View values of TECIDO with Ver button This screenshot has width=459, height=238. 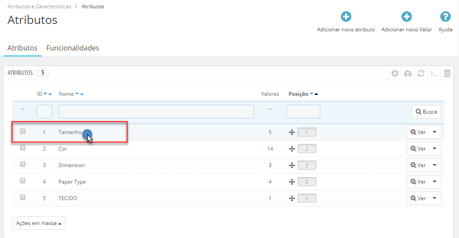click(x=418, y=198)
